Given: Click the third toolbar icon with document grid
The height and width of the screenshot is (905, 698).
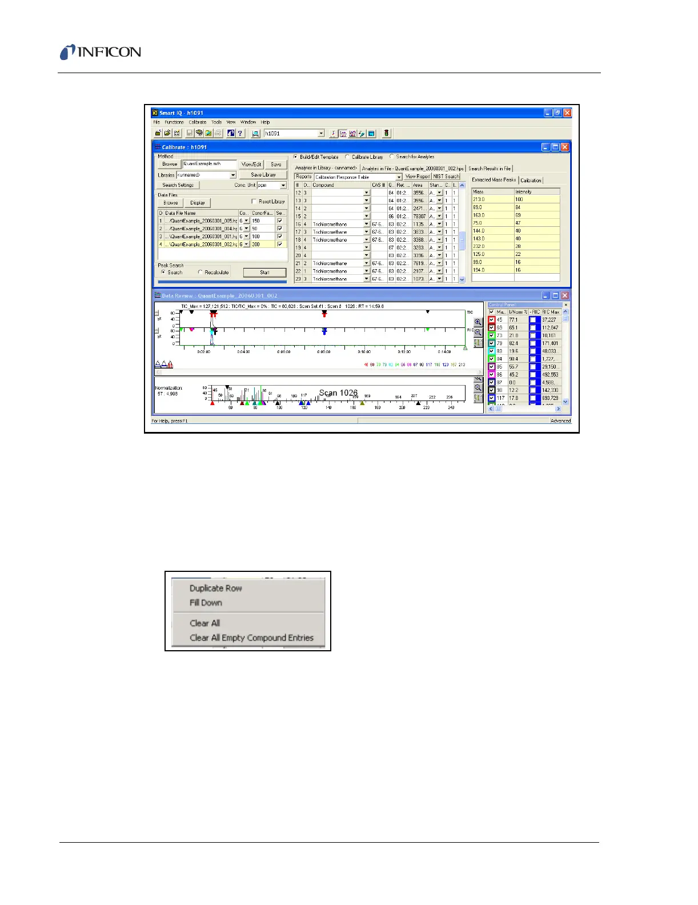Looking at the screenshot, I should click(177, 133).
